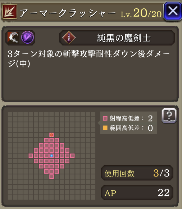Viewport: 182px width, 209px height.
Task: Open the range help book icon
Action: point(169,116)
